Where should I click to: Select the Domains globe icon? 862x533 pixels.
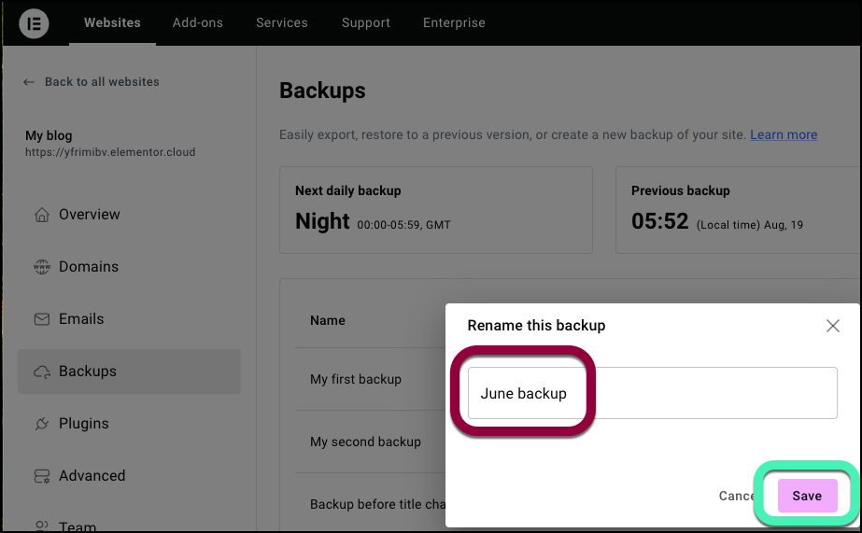(x=42, y=267)
